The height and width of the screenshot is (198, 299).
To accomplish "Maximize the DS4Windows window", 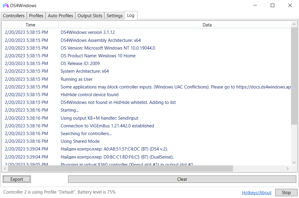I will (273, 6).
